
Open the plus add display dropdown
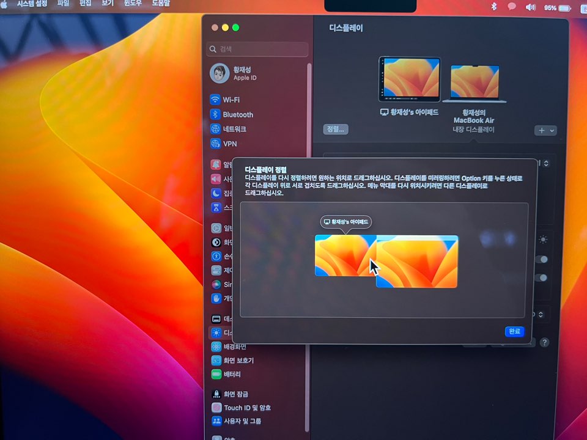pos(545,130)
